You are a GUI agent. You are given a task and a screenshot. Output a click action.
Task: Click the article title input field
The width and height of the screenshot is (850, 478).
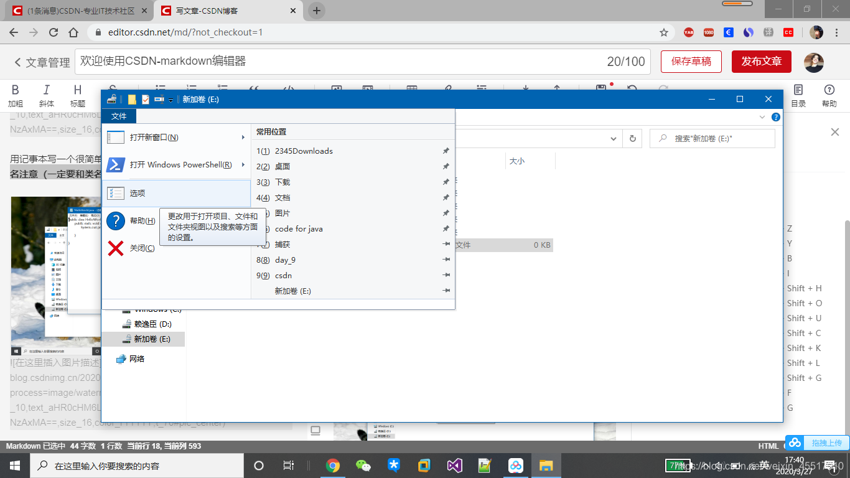(x=362, y=62)
